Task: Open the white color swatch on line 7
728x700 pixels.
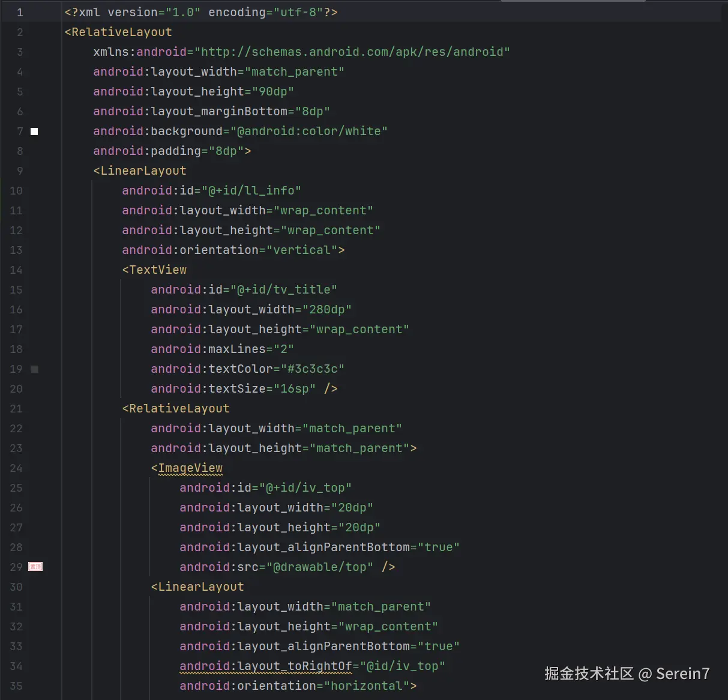Action: click(x=34, y=131)
